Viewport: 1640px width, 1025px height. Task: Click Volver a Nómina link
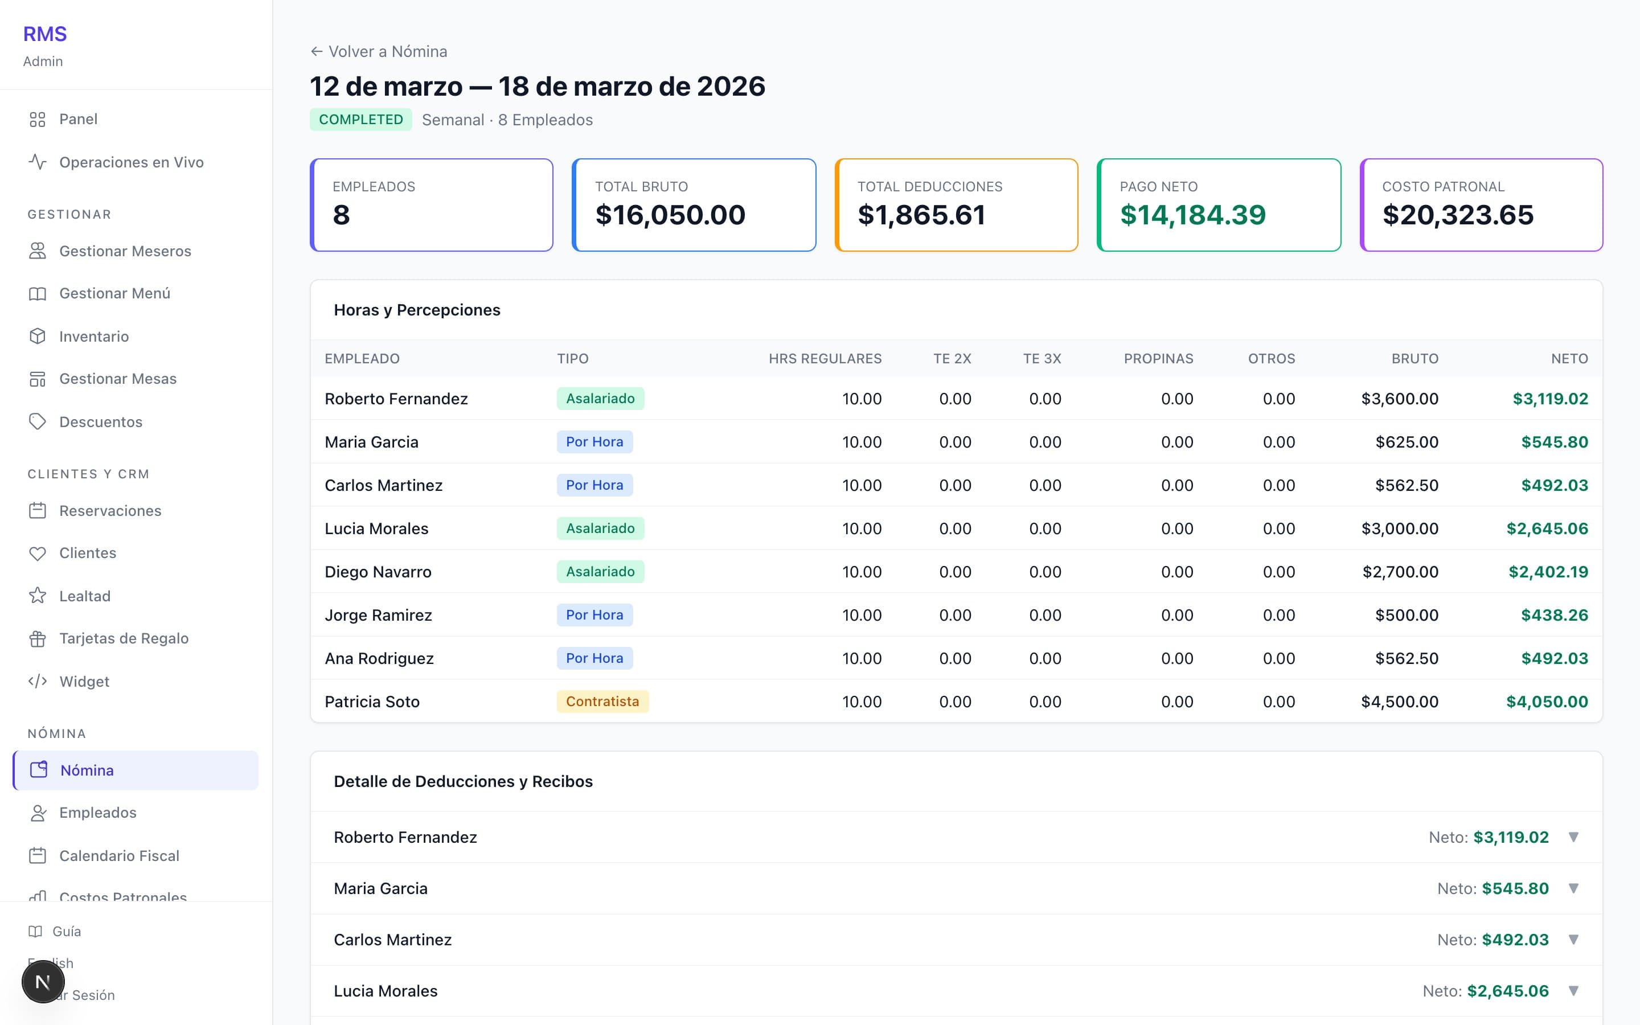pos(379,51)
